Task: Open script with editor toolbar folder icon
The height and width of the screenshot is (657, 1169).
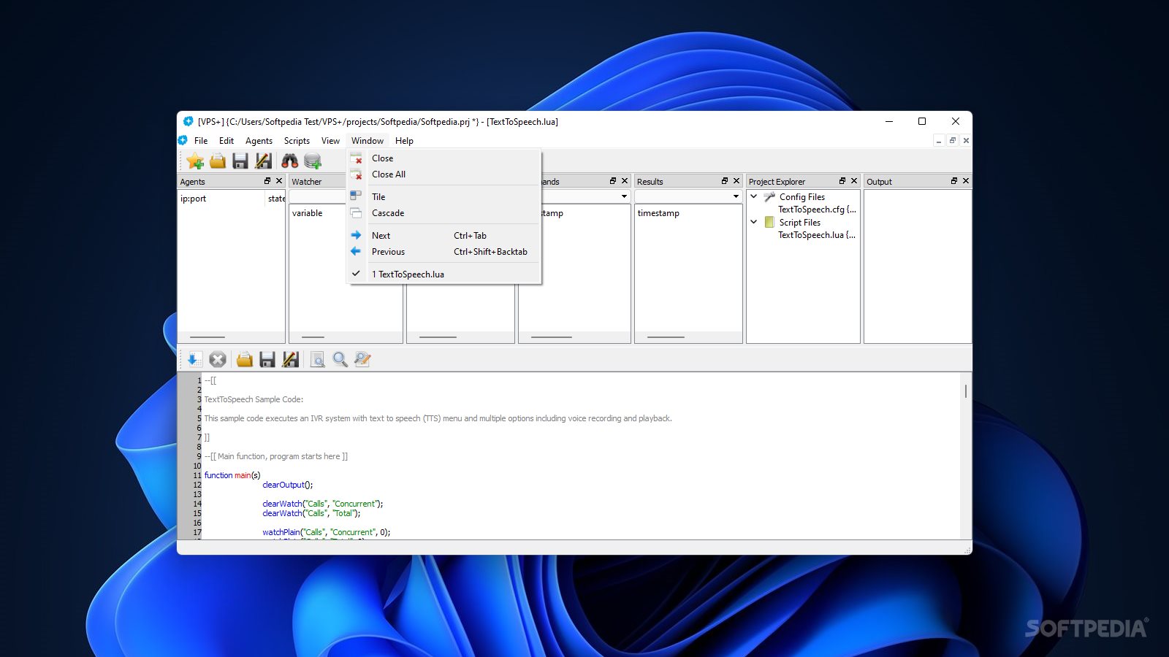Action: click(245, 359)
